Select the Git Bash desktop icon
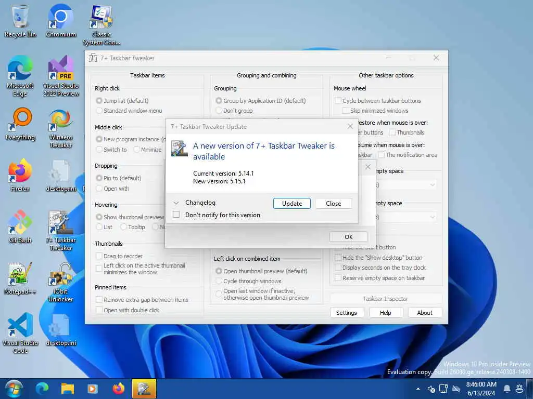This screenshot has height=399, width=533. (x=20, y=227)
